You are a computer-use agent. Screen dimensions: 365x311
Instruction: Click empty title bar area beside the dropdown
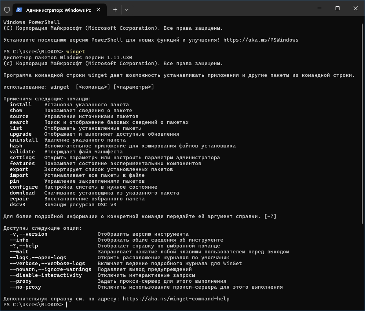pos(216,9)
